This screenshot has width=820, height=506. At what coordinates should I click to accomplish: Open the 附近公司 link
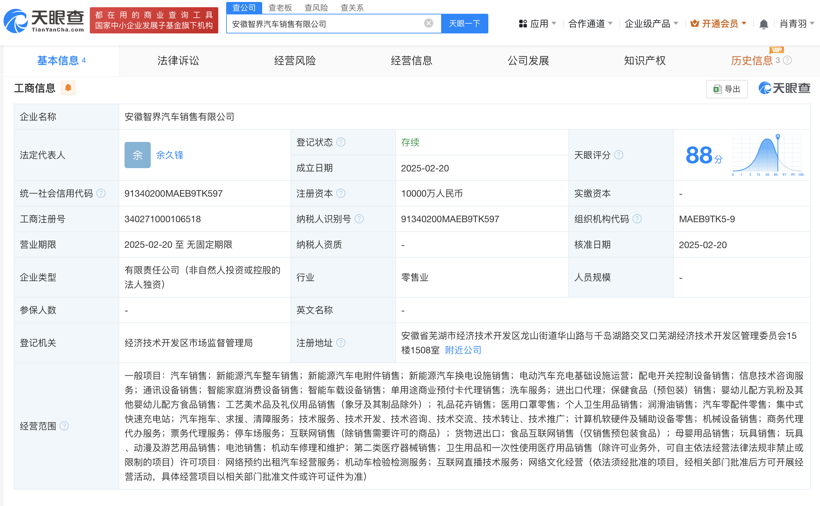(x=463, y=350)
